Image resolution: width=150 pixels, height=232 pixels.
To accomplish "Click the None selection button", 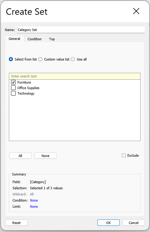I will (45, 156).
